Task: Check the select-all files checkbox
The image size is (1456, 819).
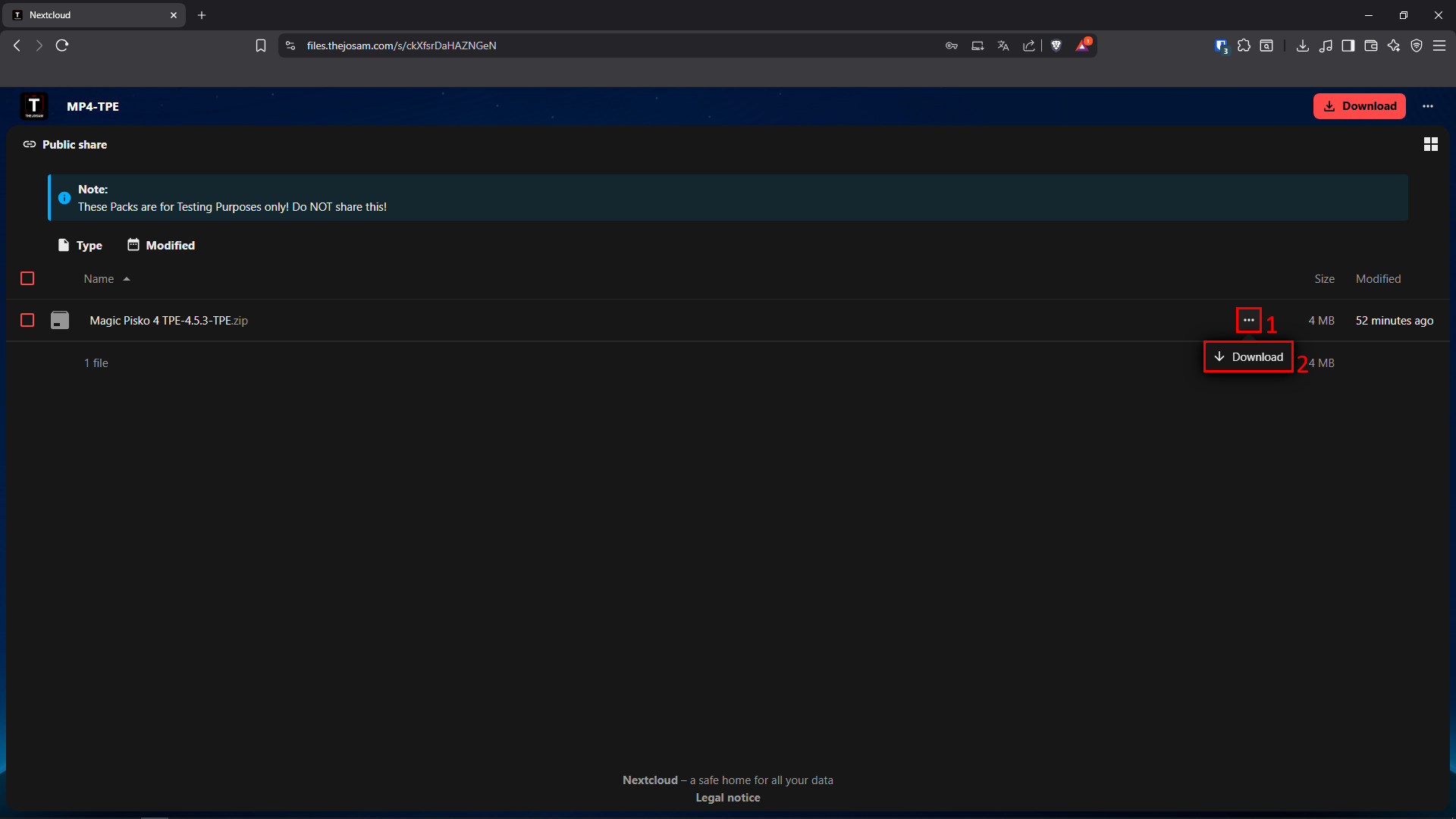Action: [x=27, y=278]
